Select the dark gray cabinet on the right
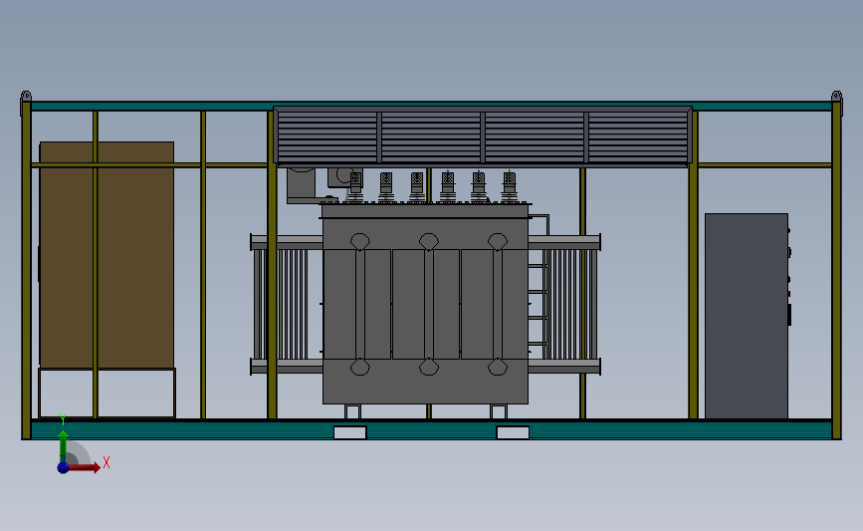 [747, 316]
